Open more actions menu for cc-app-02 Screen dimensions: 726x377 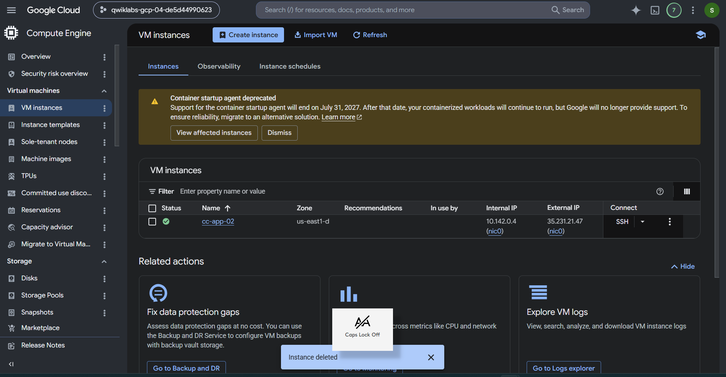670,222
